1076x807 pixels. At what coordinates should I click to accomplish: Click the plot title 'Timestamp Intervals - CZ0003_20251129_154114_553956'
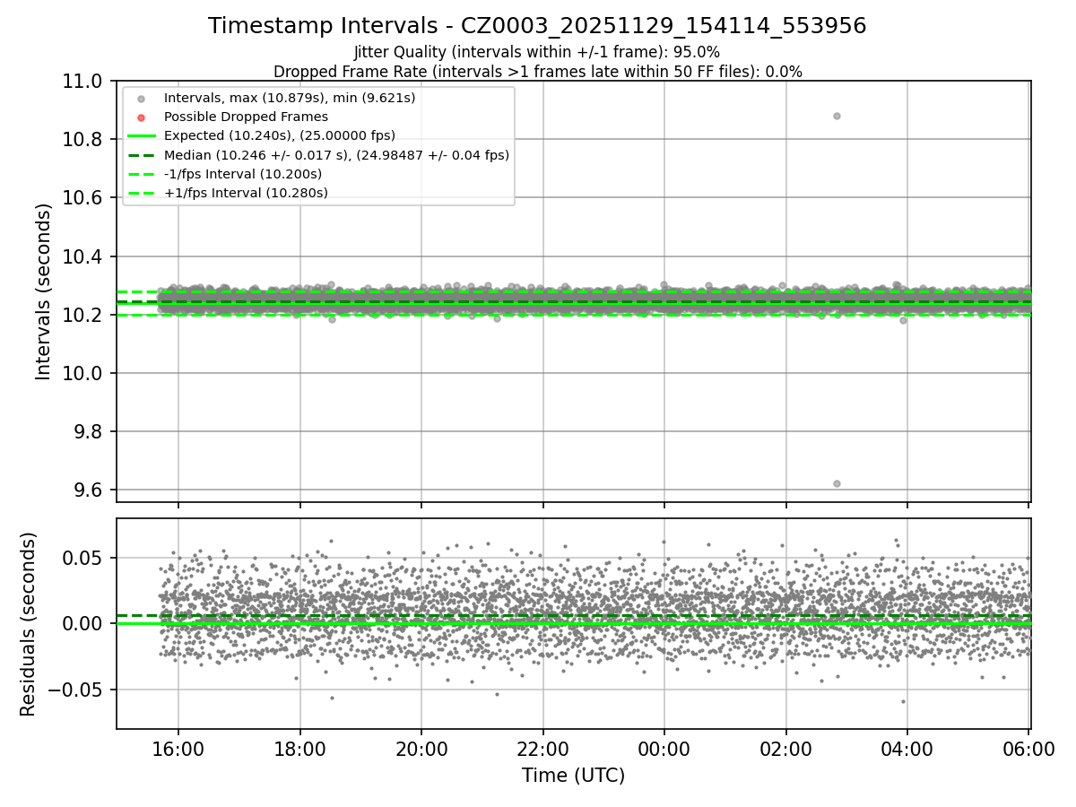(x=537, y=26)
